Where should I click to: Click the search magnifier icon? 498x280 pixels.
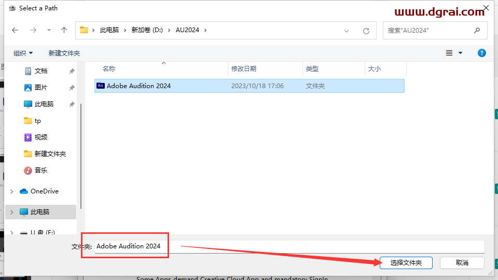pyautogui.click(x=477, y=31)
